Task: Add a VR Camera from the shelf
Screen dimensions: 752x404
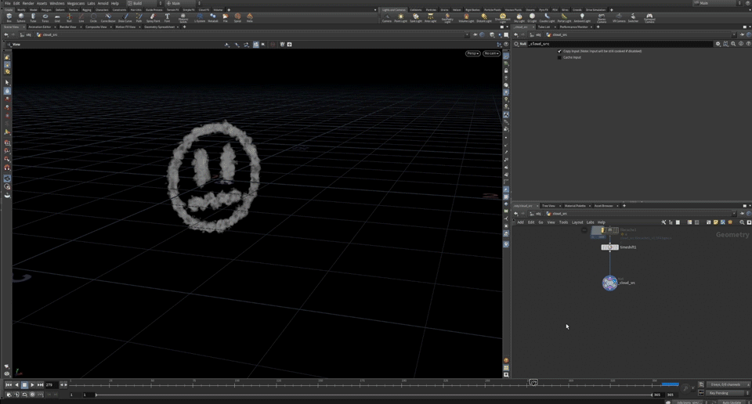Action: pos(619,18)
